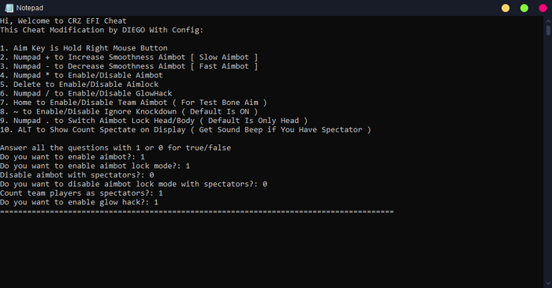Click the "Default Is Only Head" text
This screenshot has height=288, width=552.
pos(253,121)
